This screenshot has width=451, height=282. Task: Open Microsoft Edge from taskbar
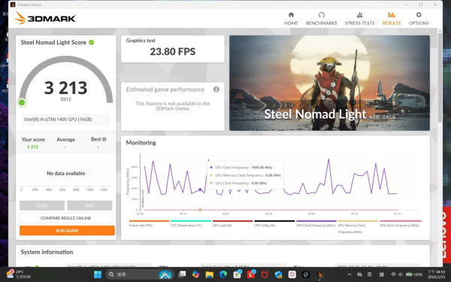pyautogui.click(x=223, y=274)
